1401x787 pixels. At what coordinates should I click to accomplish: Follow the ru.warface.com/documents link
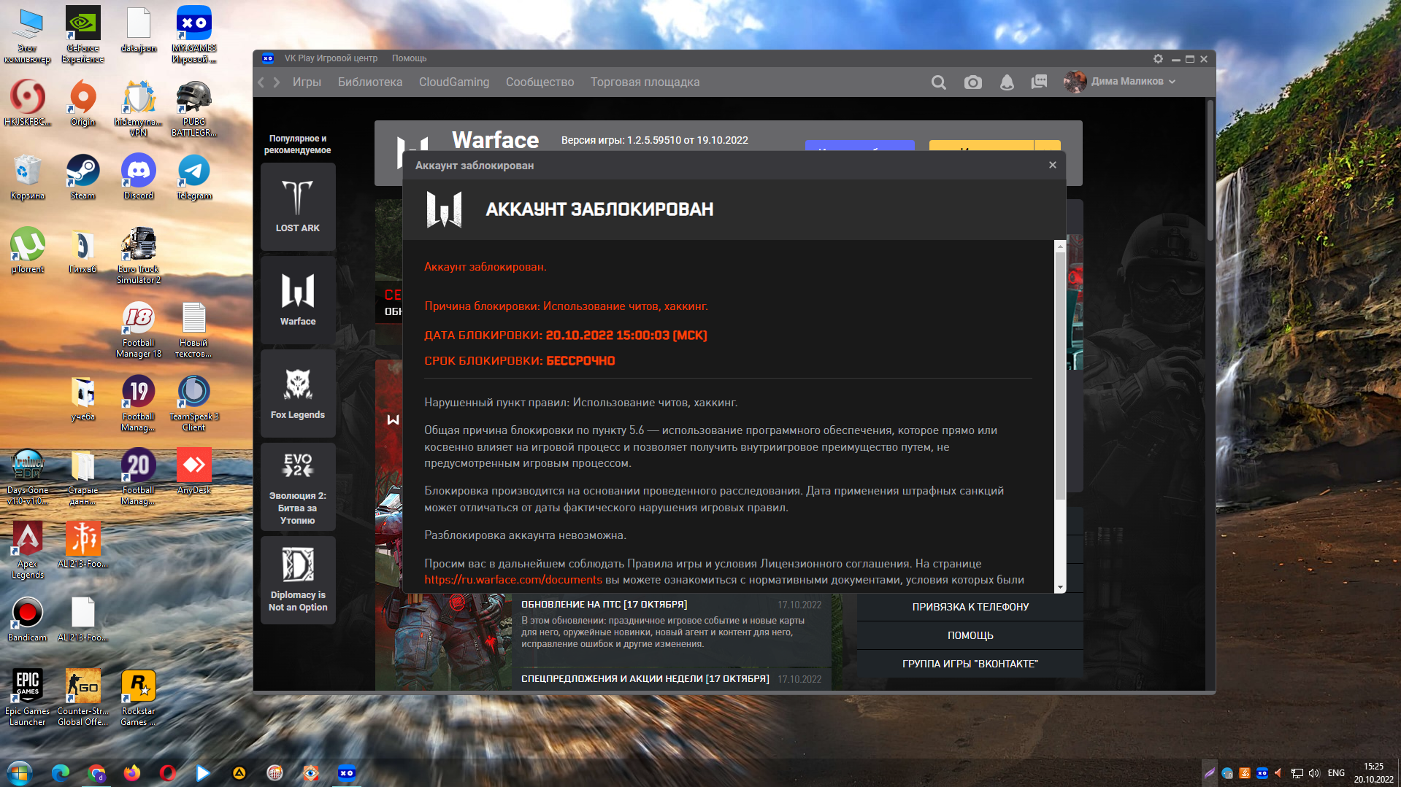pyautogui.click(x=513, y=580)
